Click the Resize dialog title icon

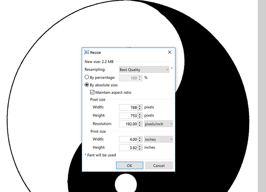pos(86,52)
